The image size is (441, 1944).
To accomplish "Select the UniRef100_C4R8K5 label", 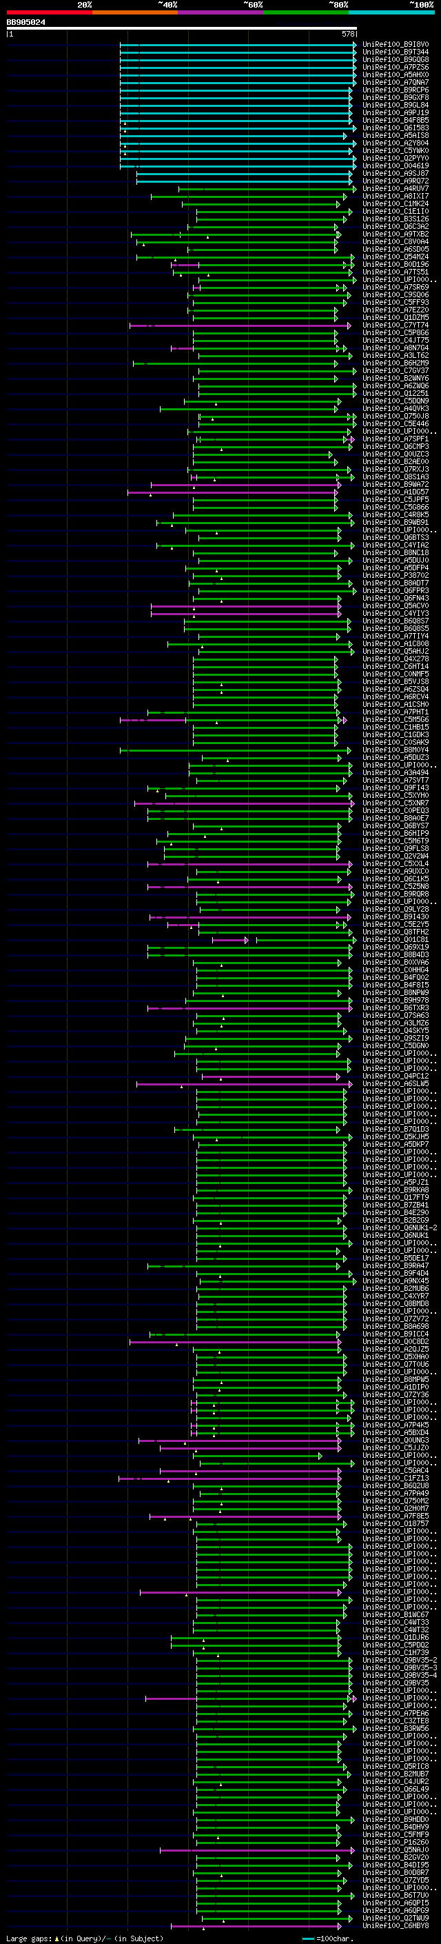I will pos(396,514).
